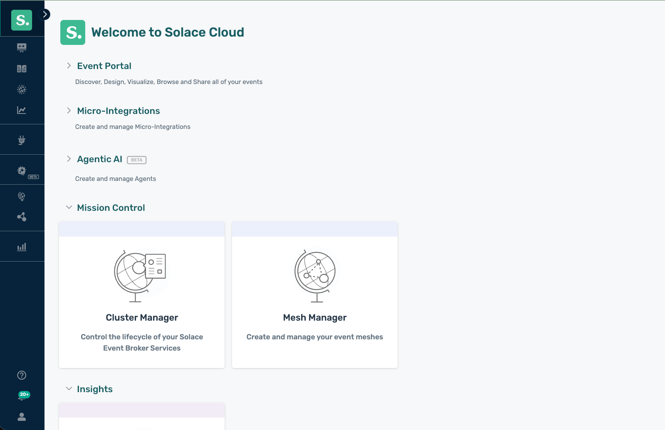Click the Solace logo in the sidebar
This screenshot has width=665, height=430.
pos(22,20)
